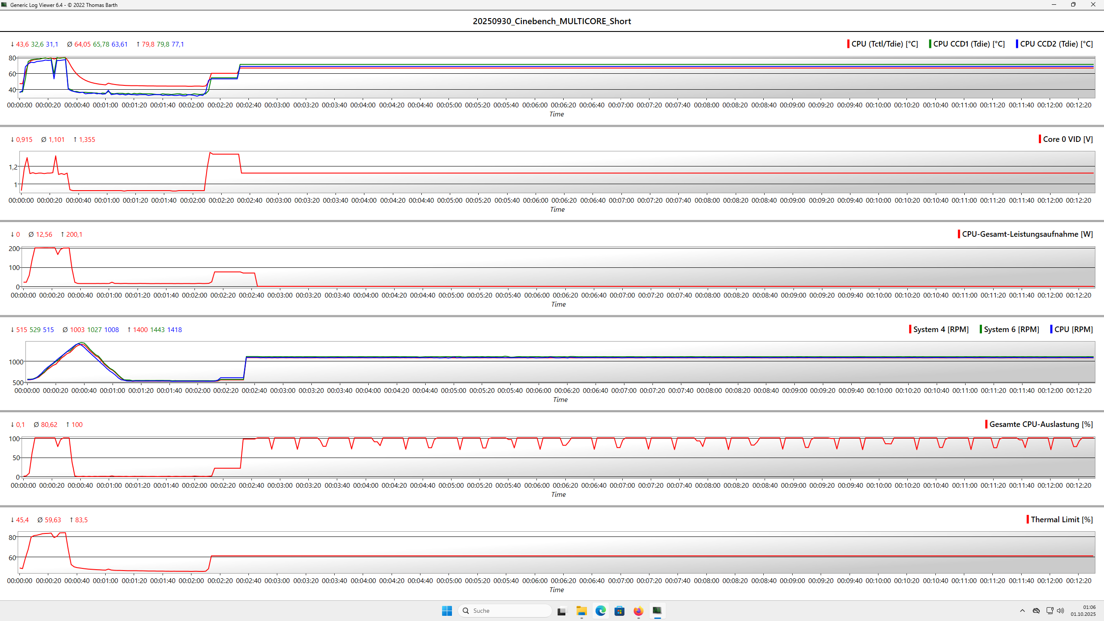Viewport: 1104px width, 621px height.
Task: Click the Suche search field
Action: [x=505, y=611]
